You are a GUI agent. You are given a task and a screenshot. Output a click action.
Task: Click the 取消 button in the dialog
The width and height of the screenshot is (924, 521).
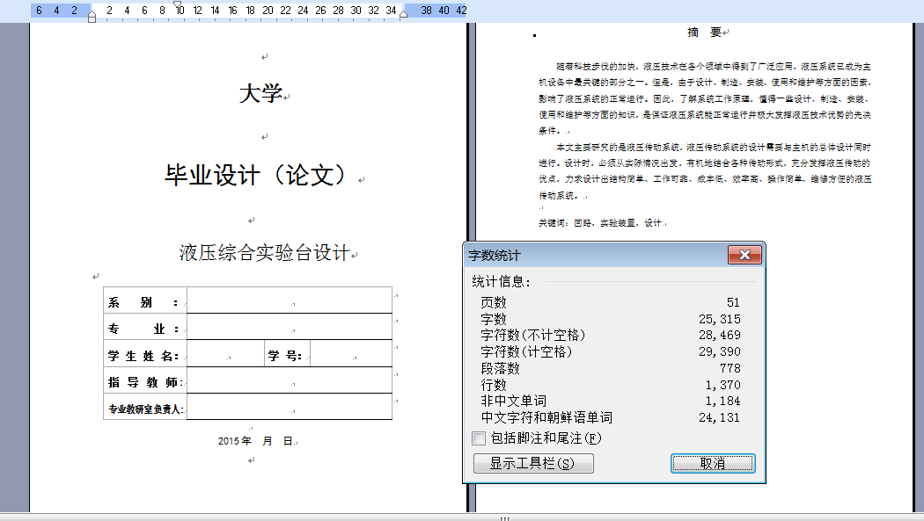click(x=713, y=463)
